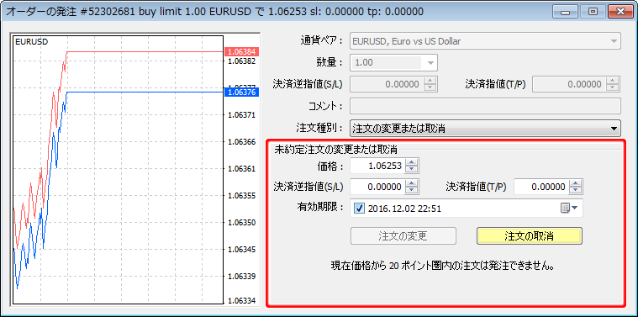
Task: Increase pending order S/L value
Action: [x=412, y=183]
